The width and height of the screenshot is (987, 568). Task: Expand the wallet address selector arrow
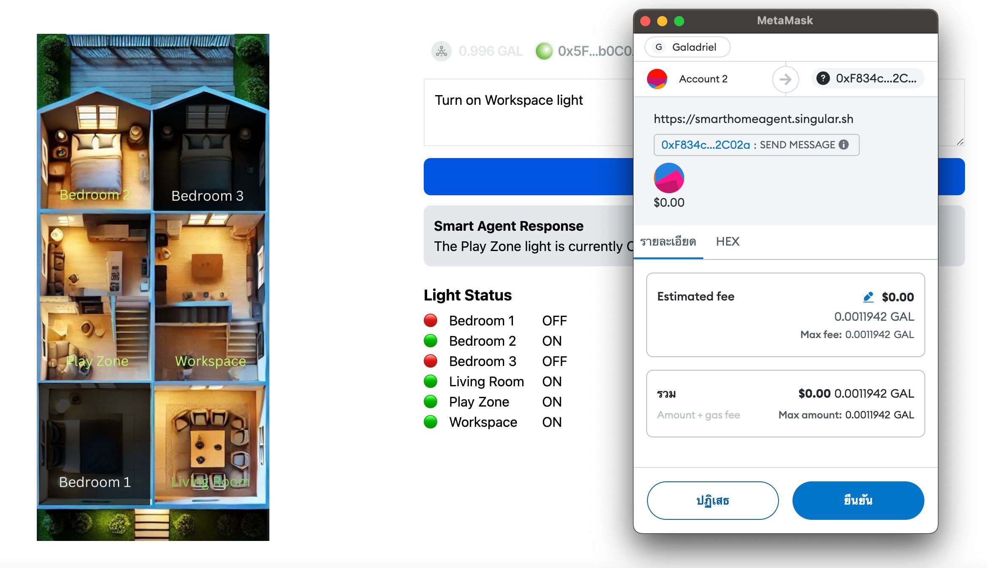784,79
